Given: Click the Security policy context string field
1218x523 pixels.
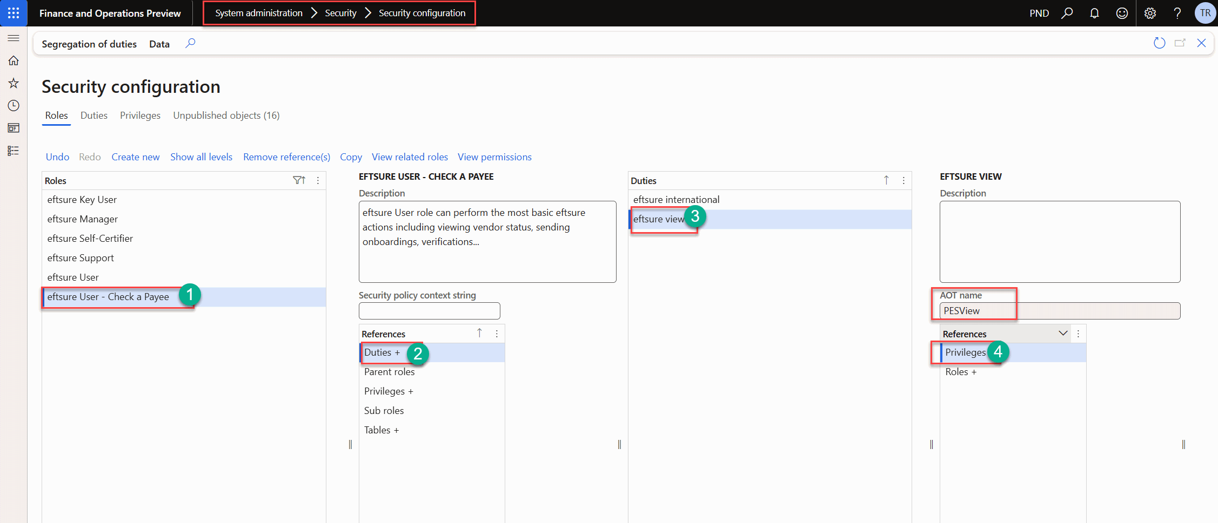Looking at the screenshot, I should (430, 311).
